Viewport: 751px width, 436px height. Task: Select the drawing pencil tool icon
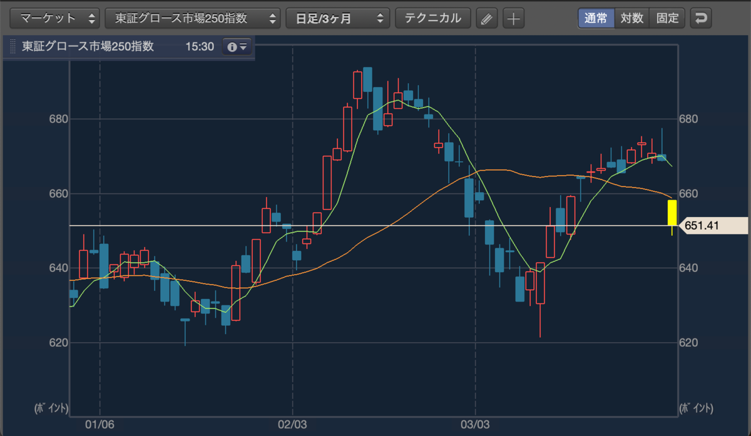pos(486,18)
